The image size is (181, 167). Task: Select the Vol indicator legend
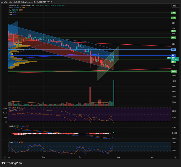click(10, 10)
